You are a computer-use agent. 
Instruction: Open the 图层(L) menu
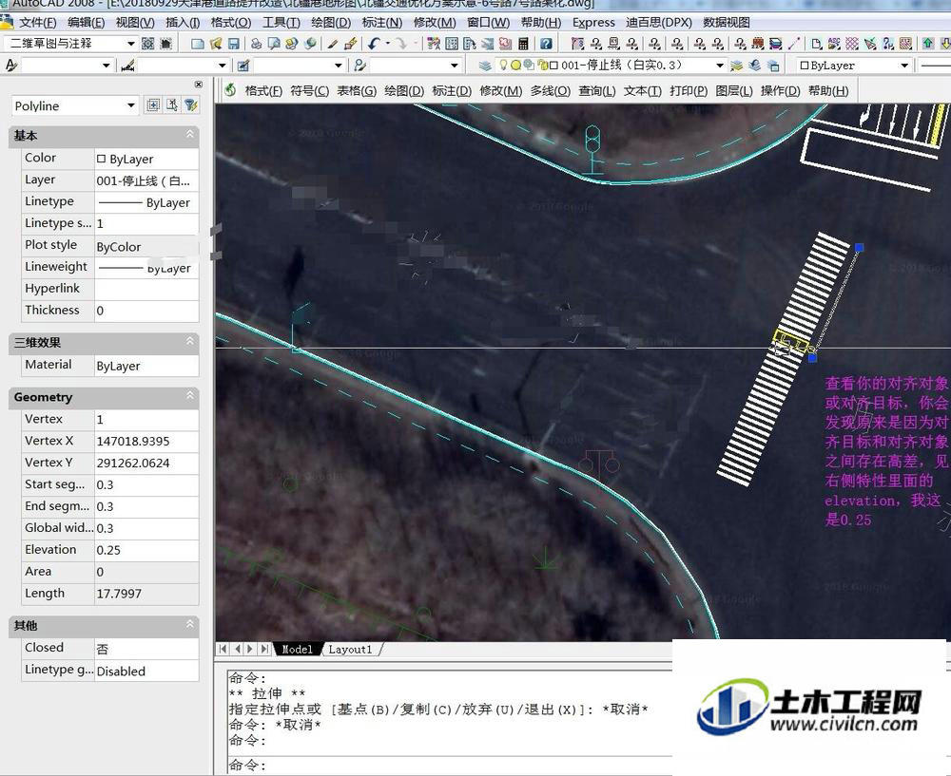[x=734, y=91]
